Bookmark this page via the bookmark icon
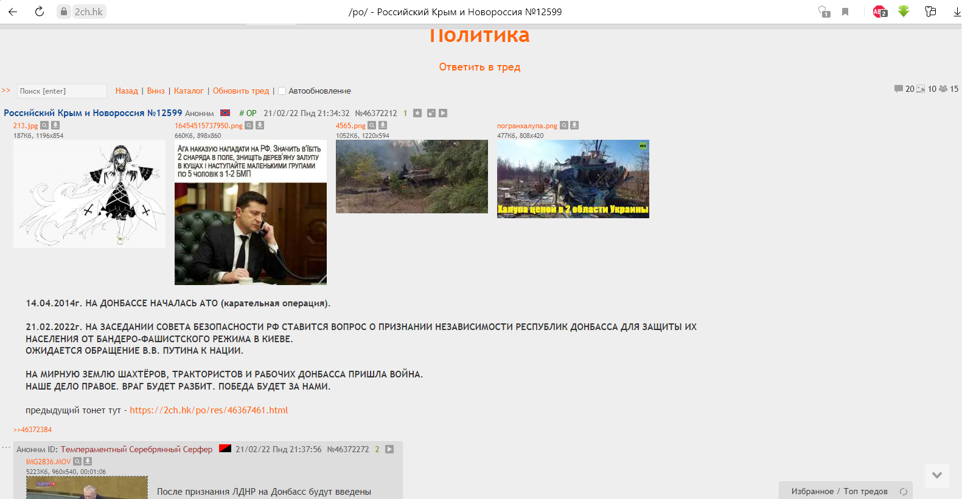The height and width of the screenshot is (499, 962). (845, 12)
